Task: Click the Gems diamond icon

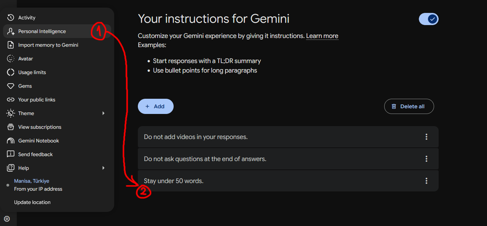Action: (x=11, y=86)
